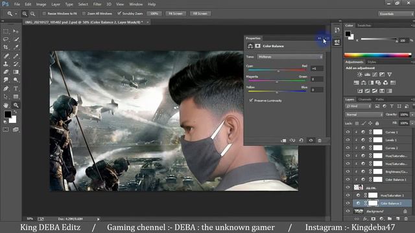
Task: Hide the Curves 1 layer
Action: click(348, 132)
